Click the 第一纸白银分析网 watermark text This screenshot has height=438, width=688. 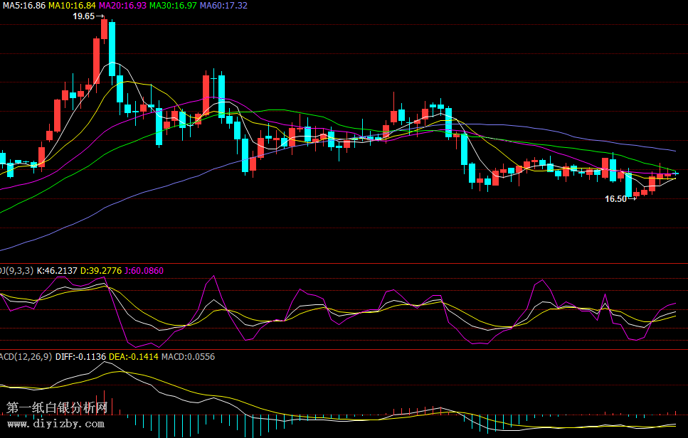[57, 408]
